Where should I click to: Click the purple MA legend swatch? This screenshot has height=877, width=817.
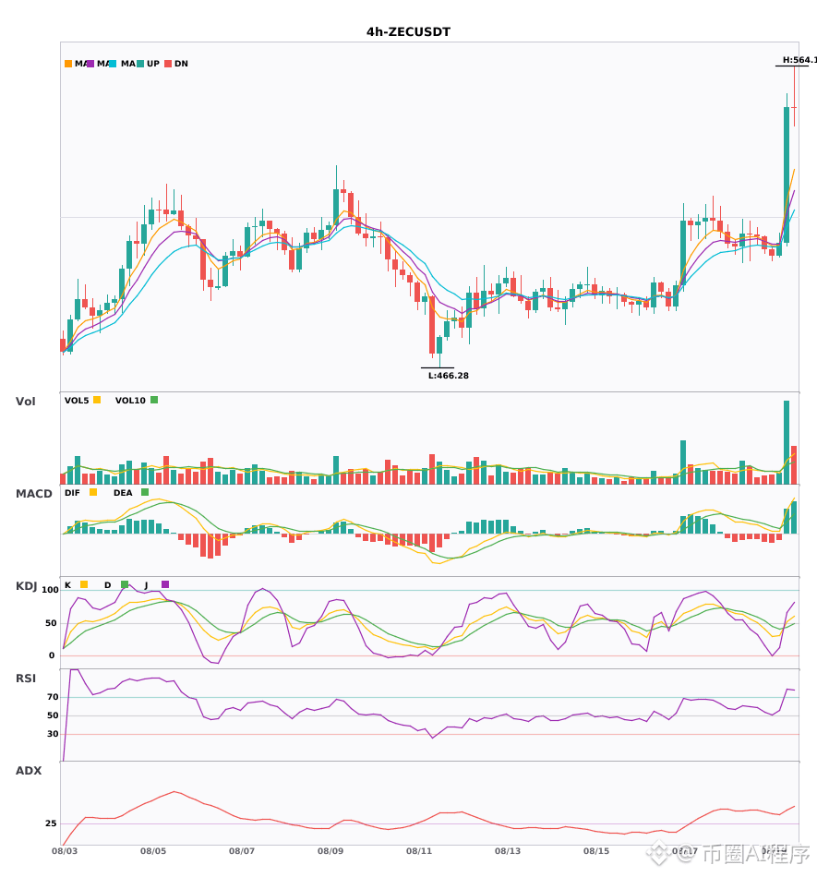click(x=90, y=64)
